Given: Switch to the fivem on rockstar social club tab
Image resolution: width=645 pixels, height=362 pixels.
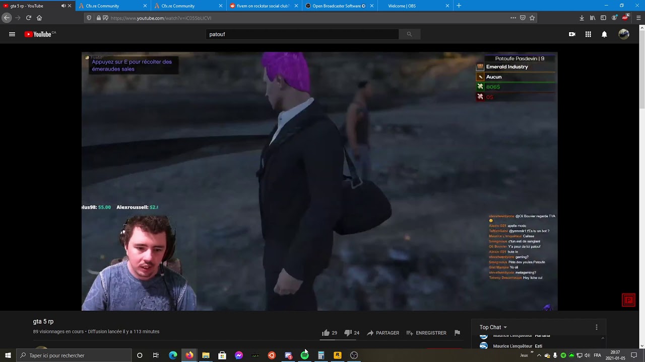Looking at the screenshot, I should pyautogui.click(x=264, y=6).
